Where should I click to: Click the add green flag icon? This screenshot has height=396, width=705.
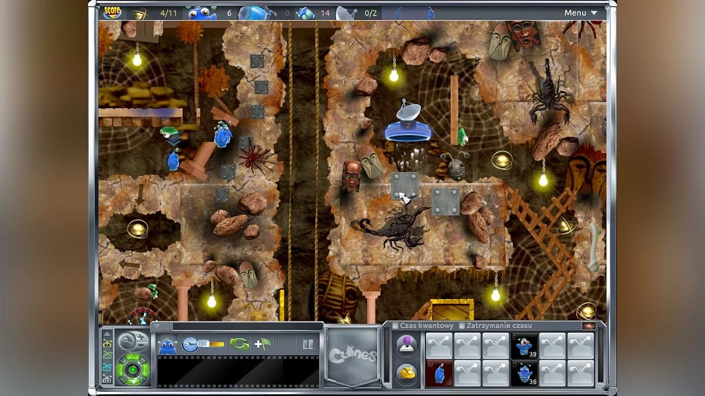tap(262, 344)
